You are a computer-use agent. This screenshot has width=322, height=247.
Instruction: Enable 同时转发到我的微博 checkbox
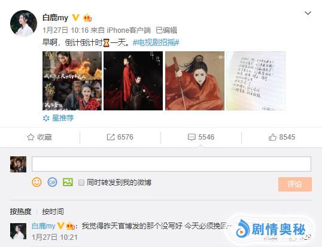pyautogui.click(x=81, y=183)
